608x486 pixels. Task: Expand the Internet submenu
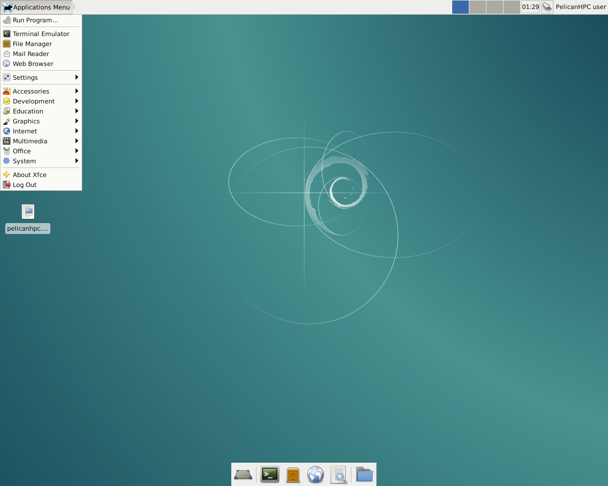pos(41,131)
